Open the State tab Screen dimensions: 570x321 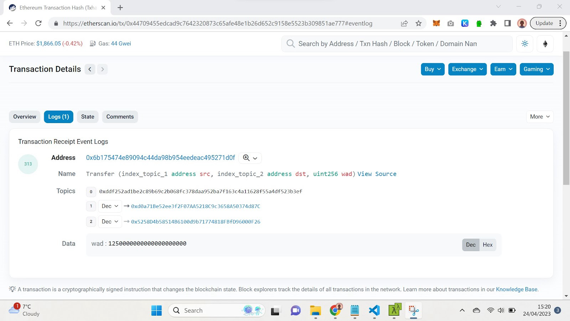[x=88, y=117]
